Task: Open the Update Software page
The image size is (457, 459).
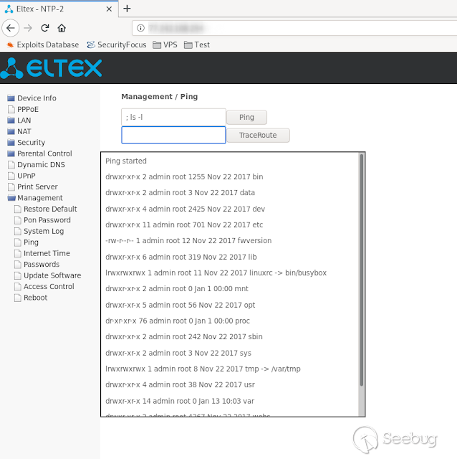Action: [x=48, y=275]
